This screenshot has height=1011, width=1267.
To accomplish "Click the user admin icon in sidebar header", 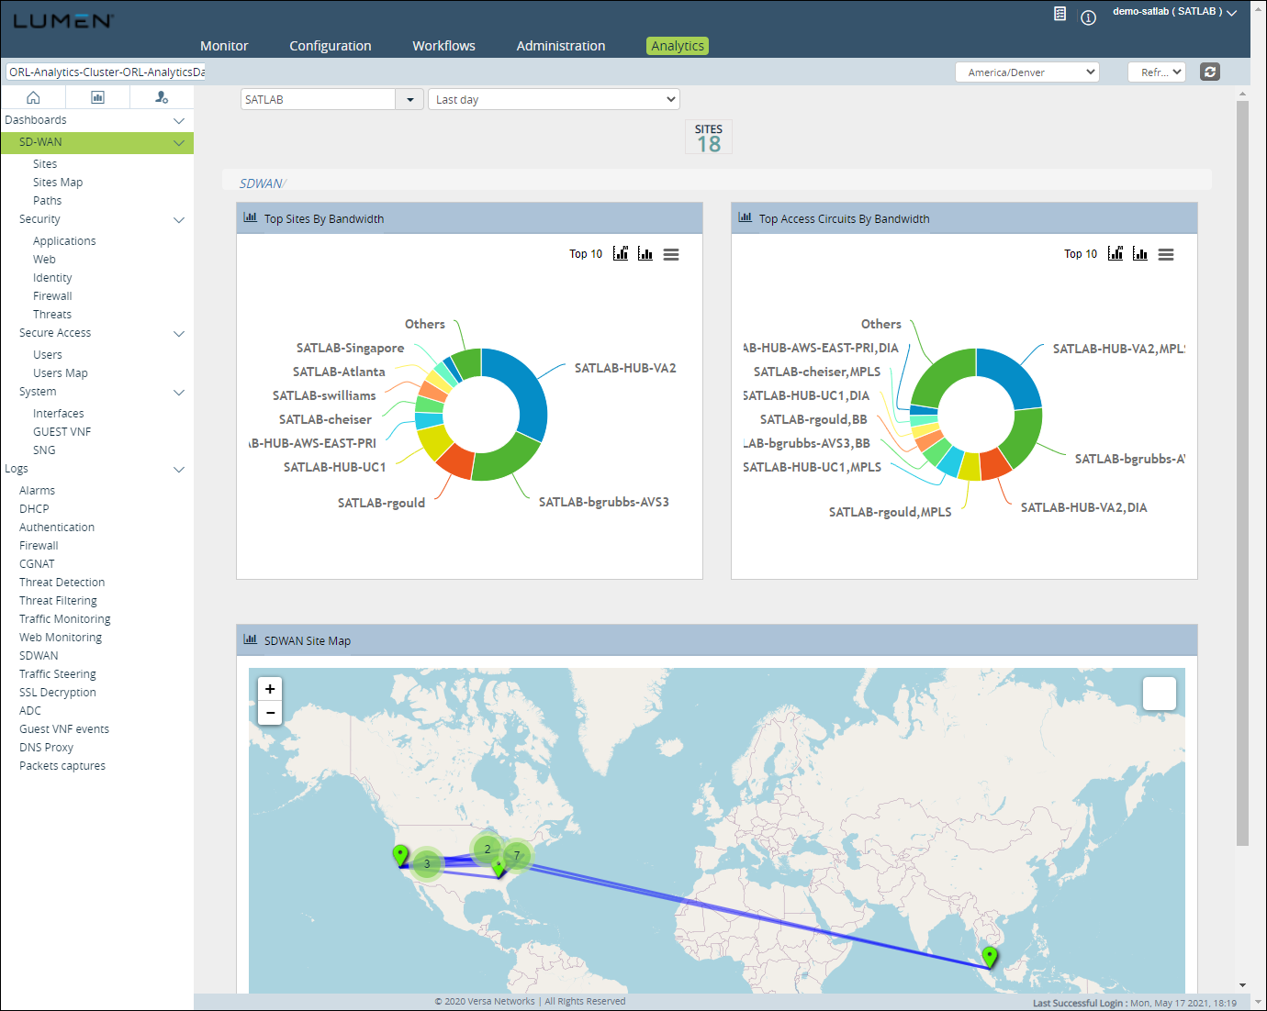I will pos(162,96).
